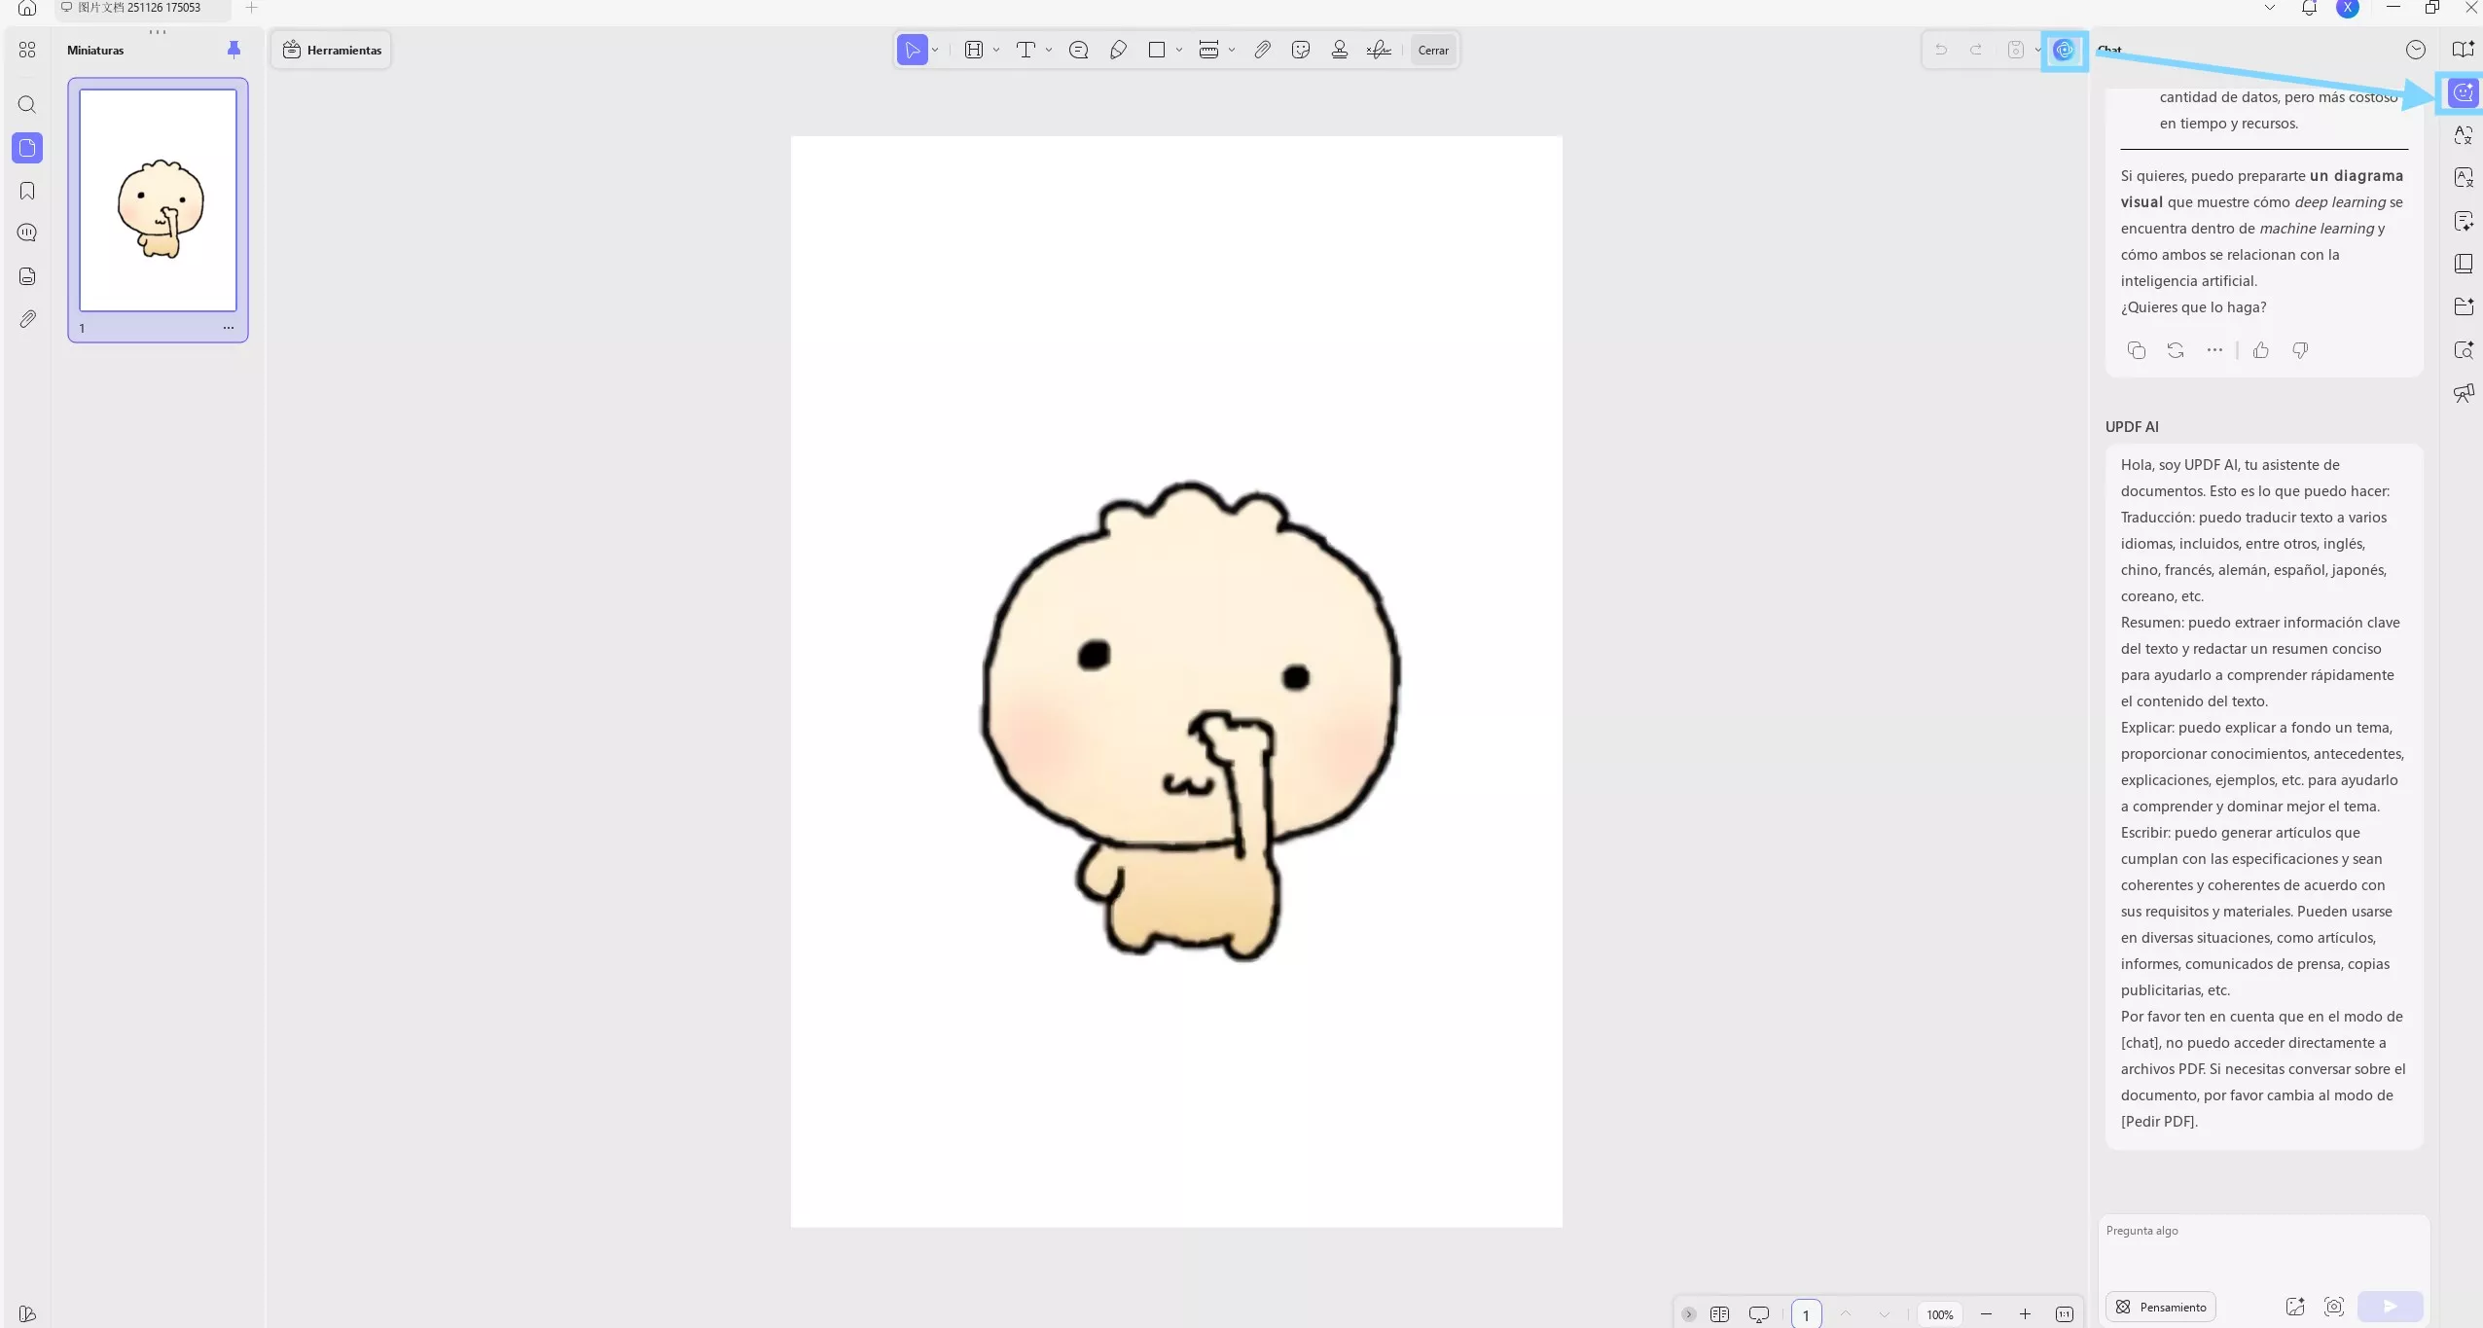Click the zoom in plus button
2483x1328 pixels.
pyautogui.click(x=2025, y=1314)
